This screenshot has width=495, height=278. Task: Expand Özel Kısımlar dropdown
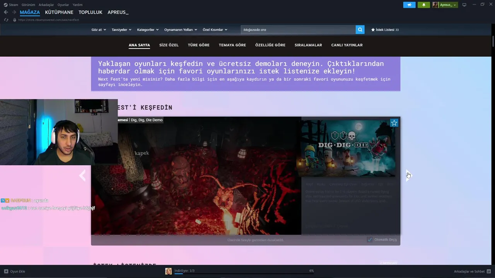[215, 30]
